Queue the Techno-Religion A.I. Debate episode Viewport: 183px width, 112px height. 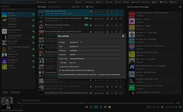pyautogui.click(x=107, y=19)
